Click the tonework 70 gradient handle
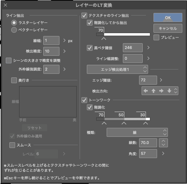The width and height of the screenshot is (187, 184). [104, 123]
